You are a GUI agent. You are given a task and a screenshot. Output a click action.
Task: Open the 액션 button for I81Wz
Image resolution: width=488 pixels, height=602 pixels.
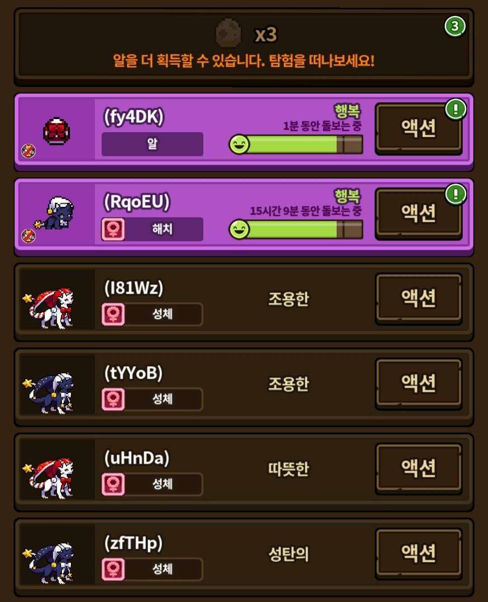coord(418,299)
